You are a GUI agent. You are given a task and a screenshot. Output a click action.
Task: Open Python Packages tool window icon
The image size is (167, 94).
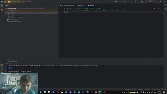(2, 69)
